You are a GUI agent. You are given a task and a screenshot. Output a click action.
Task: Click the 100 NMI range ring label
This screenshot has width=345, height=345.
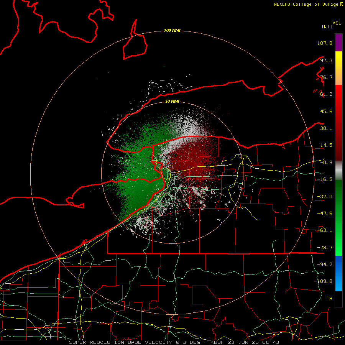(x=172, y=30)
